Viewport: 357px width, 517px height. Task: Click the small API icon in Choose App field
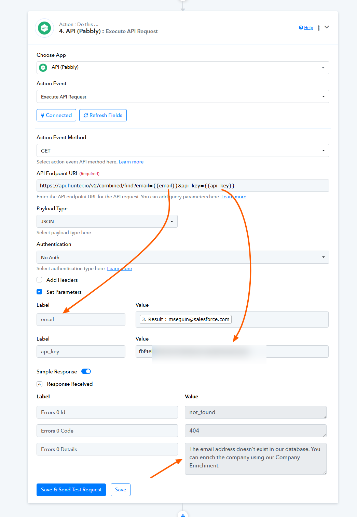pyautogui.click(x=43, y=68)
